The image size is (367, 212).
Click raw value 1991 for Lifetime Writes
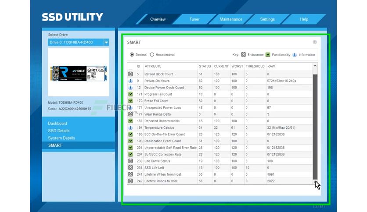(270, 174)
